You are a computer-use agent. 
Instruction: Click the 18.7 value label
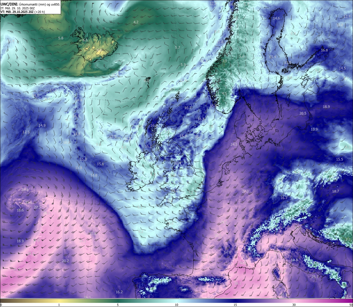(x=336, y=191)
